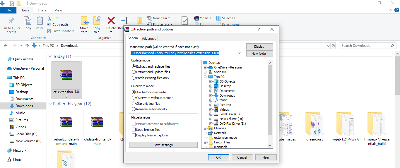Open the Home ribbon tab
Screen dimensions: 400x168
(25, 10)
